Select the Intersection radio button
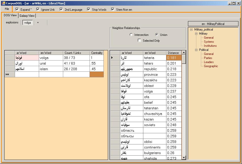Viewport: 242px width, 164px height. click(131, 35)
